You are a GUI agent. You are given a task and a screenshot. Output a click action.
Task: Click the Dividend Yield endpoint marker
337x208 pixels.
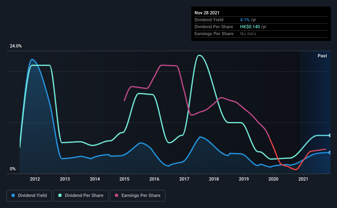[330, 152]
